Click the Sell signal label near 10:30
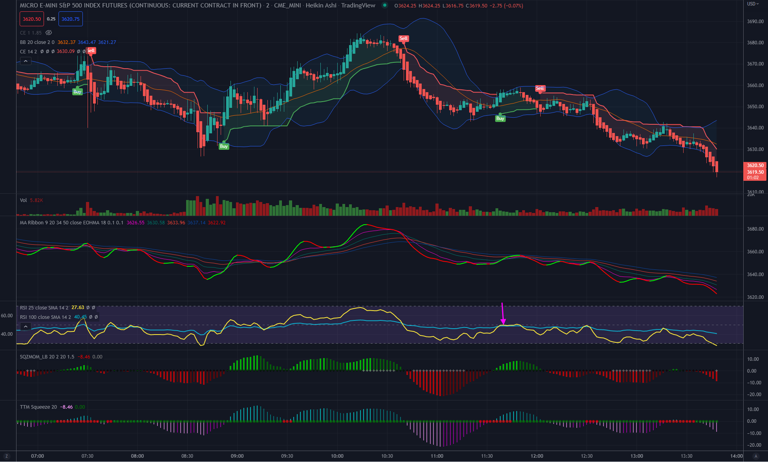The image size is (768, 462). click(404, 38)
